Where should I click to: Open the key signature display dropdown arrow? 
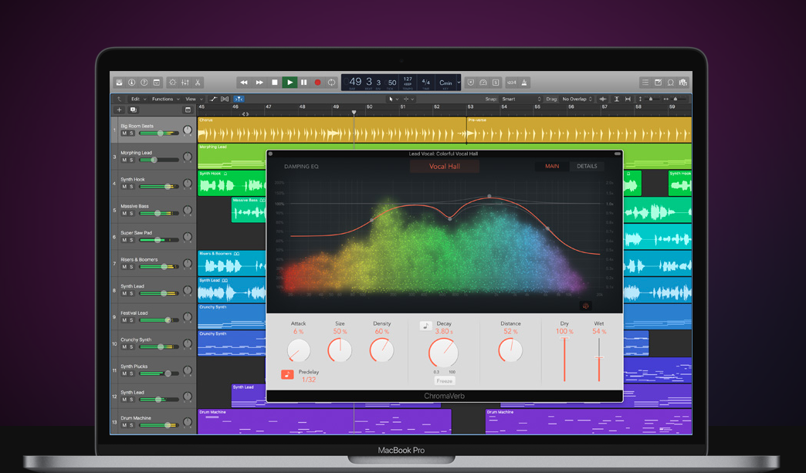pos(459,82)
